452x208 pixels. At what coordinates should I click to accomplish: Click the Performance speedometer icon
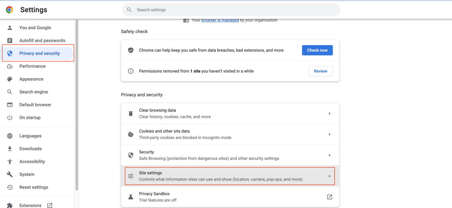coord(10,66)
